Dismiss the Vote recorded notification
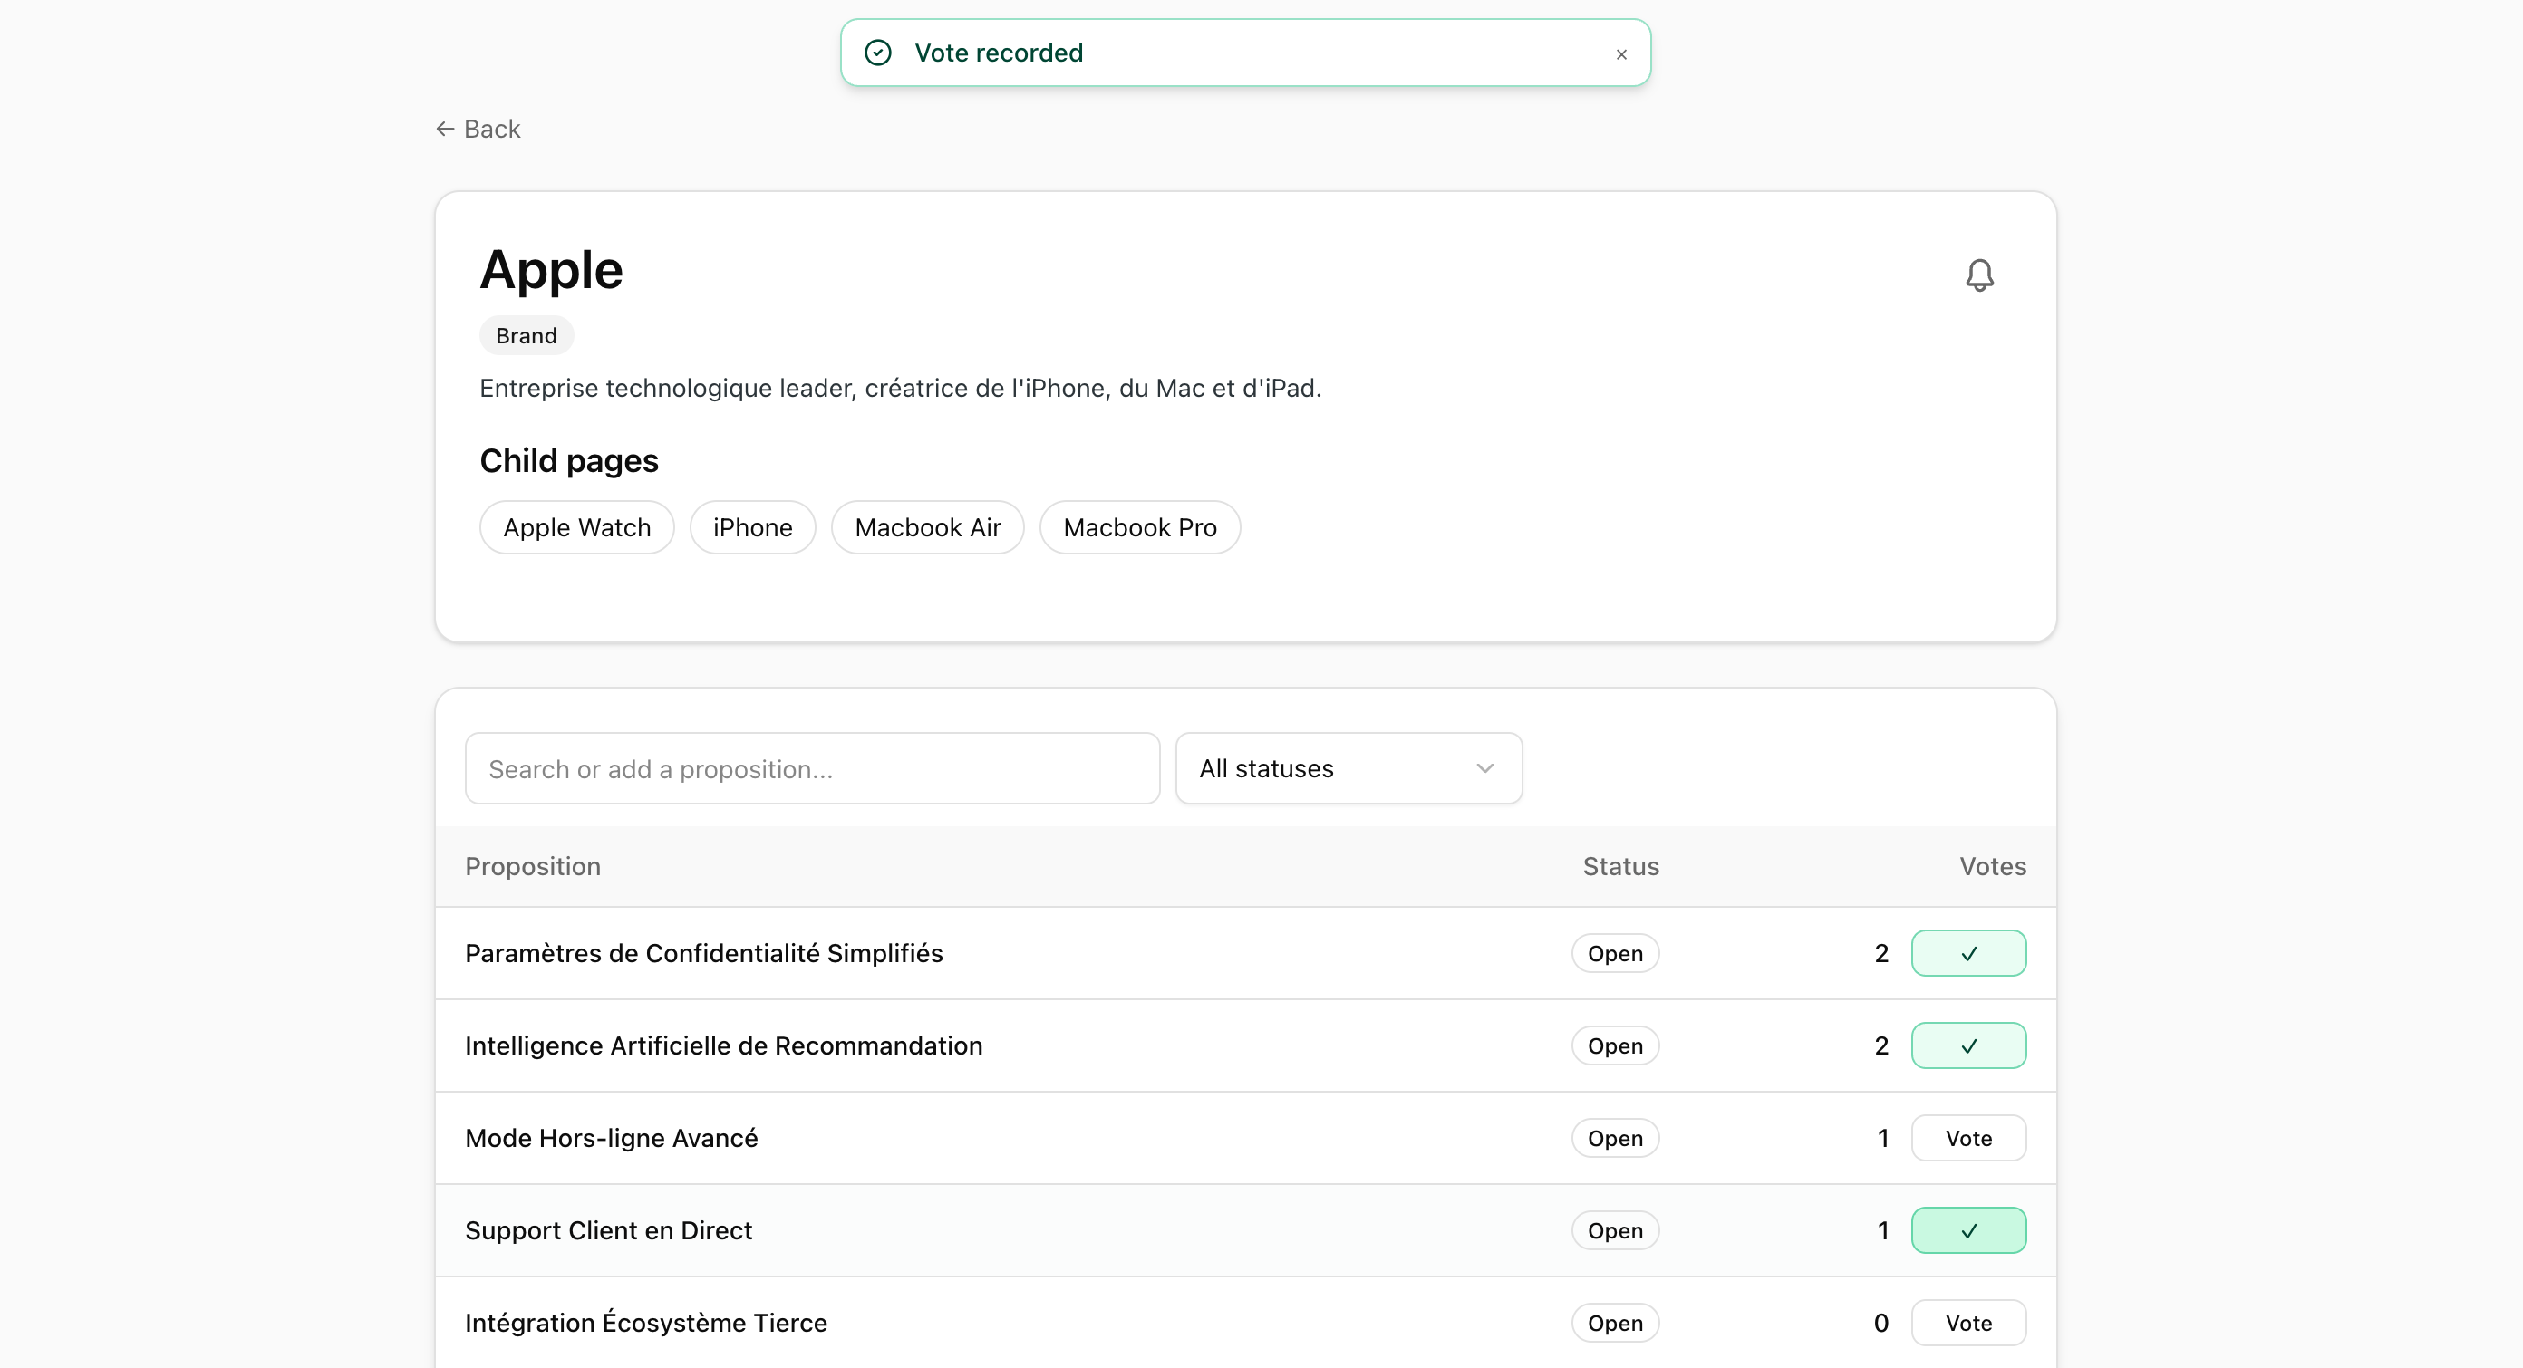The image size is (2523, 1368). (x=1621, y=53)
